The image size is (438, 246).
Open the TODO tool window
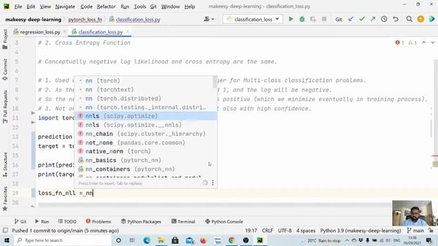pyautogui.click(x=67, y=221)
